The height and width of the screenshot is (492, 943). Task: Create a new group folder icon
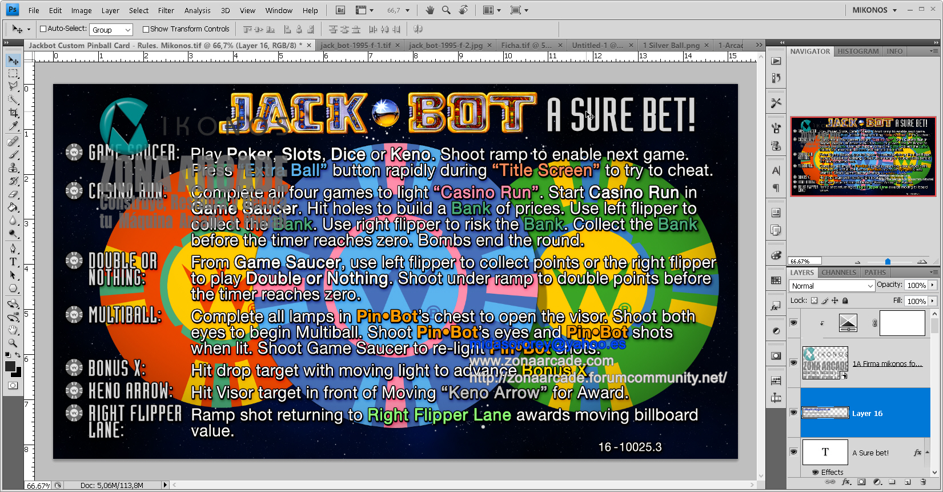(892, 482)
